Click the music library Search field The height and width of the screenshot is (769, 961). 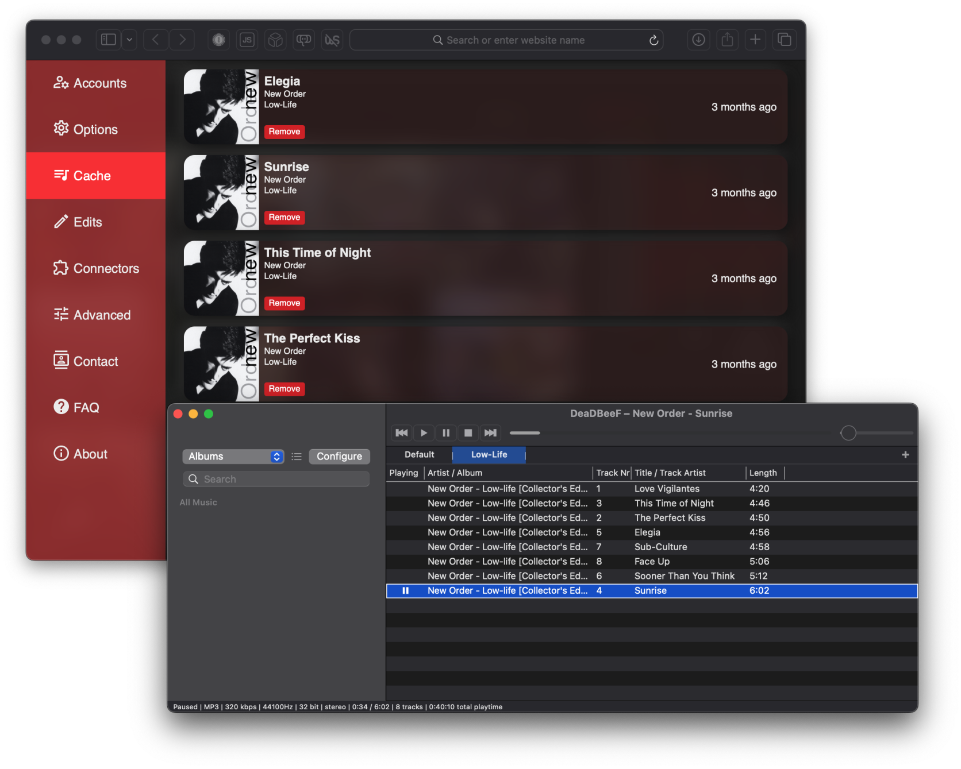click(x=276, y=478)
